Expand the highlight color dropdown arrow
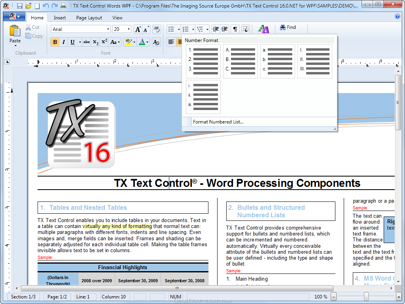 (x=134, y=42)
